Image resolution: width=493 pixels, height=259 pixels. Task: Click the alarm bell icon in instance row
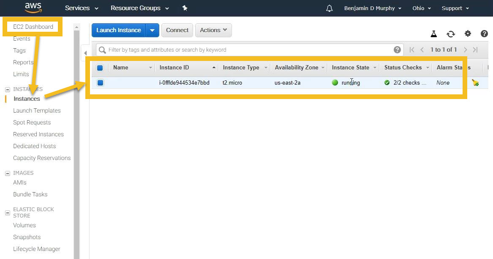coord(475,83)
